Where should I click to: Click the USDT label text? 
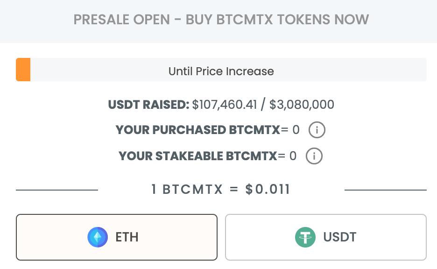tap(340, 237)
